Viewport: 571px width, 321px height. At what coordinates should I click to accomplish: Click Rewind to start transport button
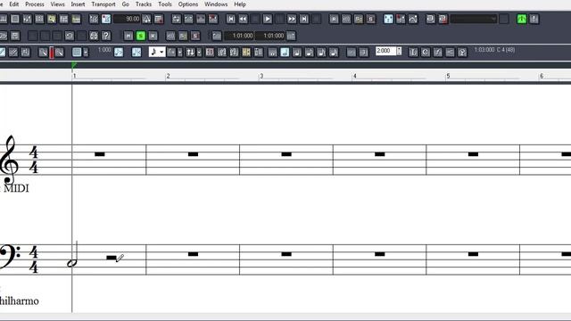click(231, 19)
